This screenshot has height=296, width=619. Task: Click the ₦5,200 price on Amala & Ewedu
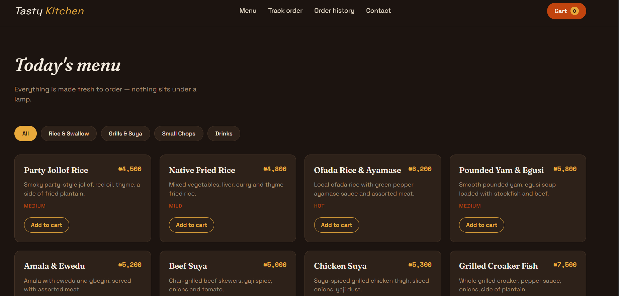click(x=130, y=265)
